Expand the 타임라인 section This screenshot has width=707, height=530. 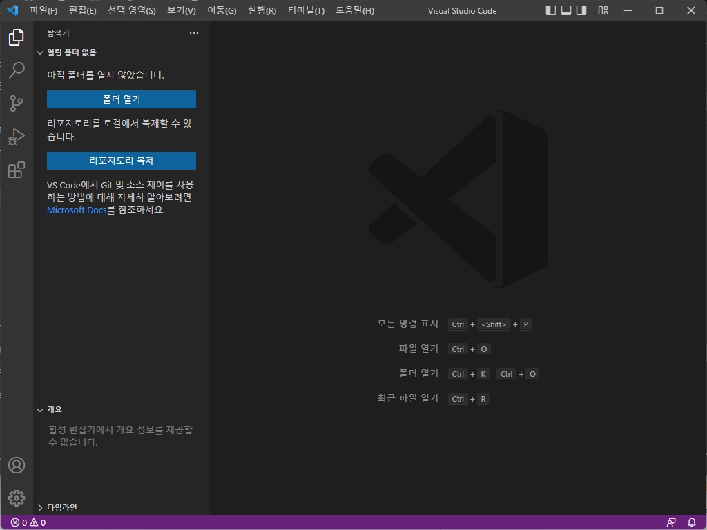point(122,507)
